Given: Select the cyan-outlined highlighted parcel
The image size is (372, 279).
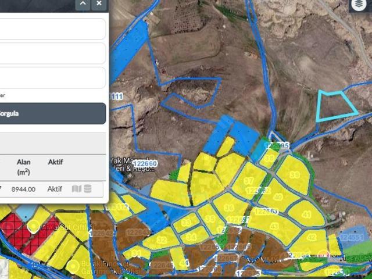Looking at the screenshot, I should click(336, 106).
